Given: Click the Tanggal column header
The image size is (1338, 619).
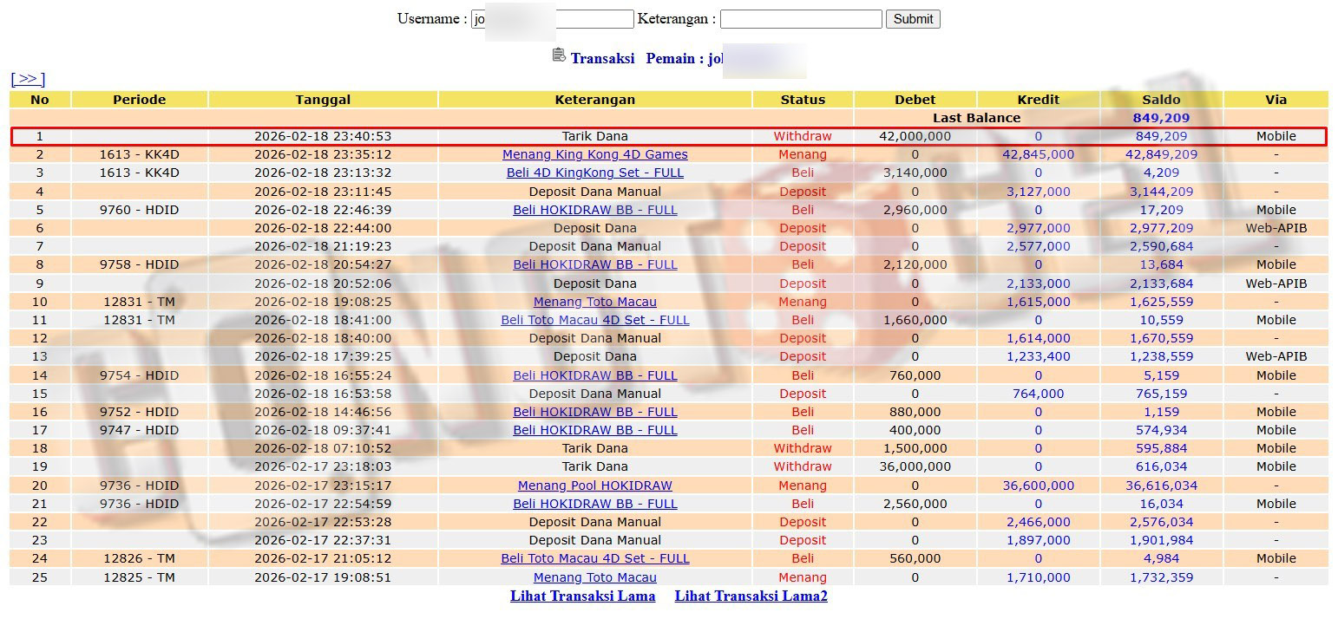Looking at the screenshot, I should [323, 100].
